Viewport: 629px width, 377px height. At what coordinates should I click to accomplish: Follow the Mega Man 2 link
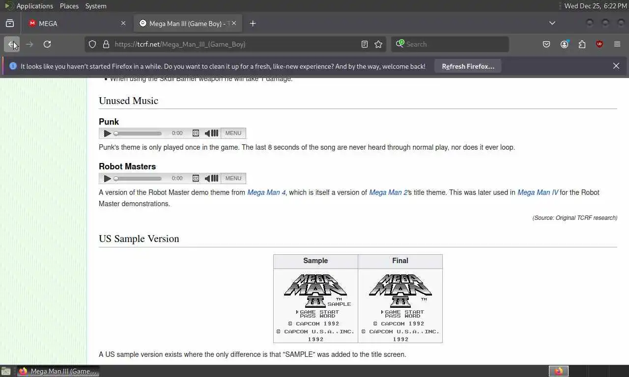coord(388,192)
